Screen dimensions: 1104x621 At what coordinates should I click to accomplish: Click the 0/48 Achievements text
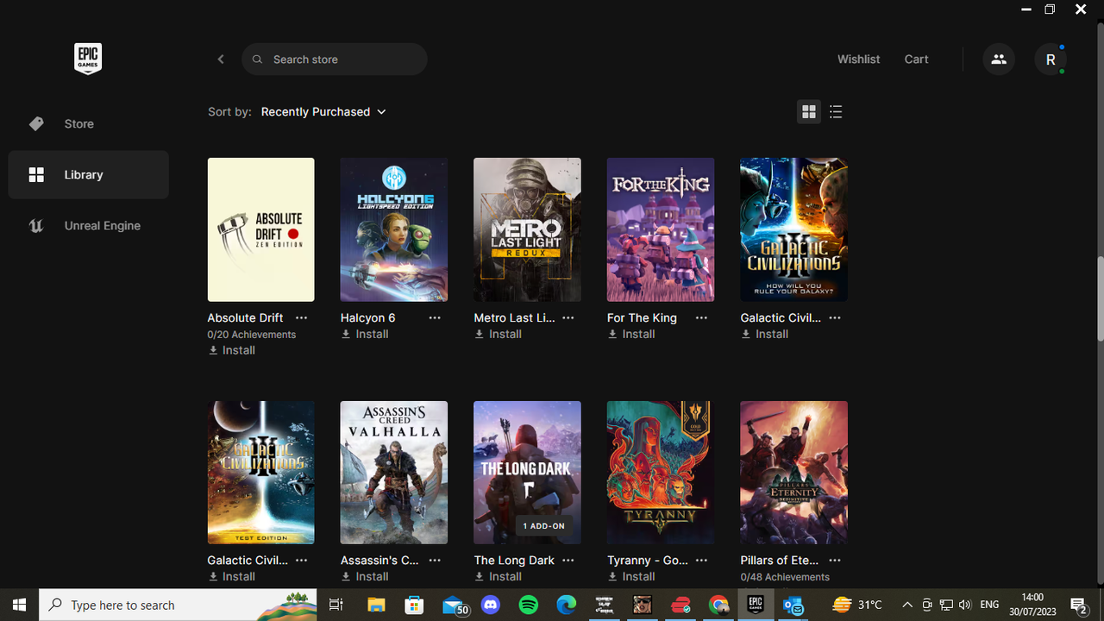click(x=785, y=577)
